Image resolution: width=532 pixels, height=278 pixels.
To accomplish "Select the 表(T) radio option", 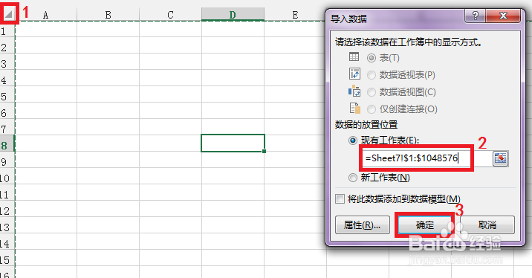I will 372,58.
